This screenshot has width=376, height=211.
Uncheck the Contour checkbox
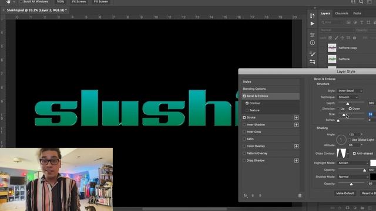coord(247,103)
